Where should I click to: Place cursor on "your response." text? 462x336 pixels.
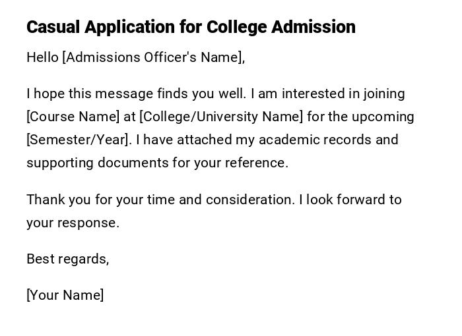click(73, 223)
